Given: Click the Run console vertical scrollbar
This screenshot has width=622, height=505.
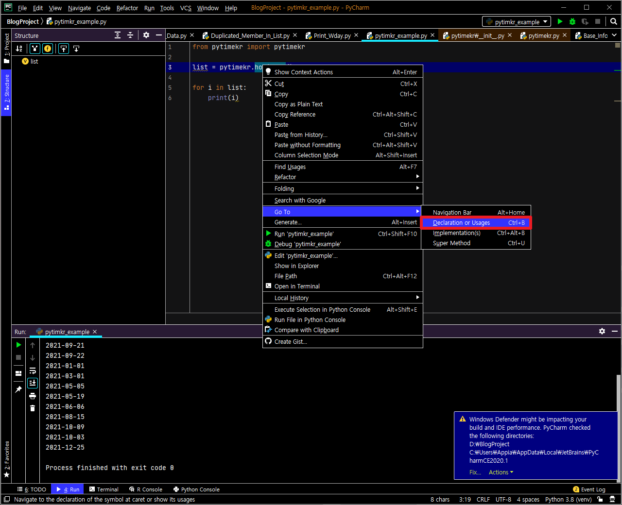Looking at the screenshot, I should [618, 427].
